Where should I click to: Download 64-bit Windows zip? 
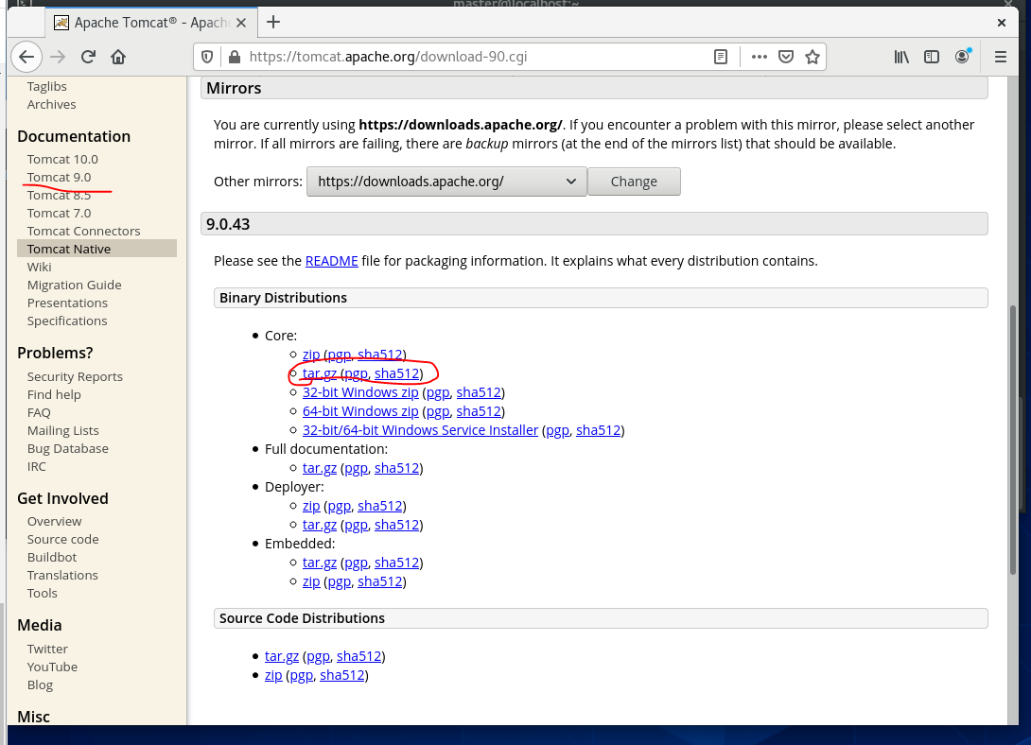(x=360, y=411)
